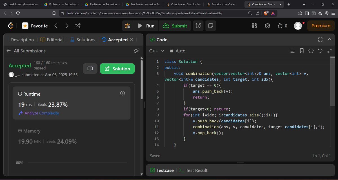
Task: Click browser back button
Action: [5, 13]
